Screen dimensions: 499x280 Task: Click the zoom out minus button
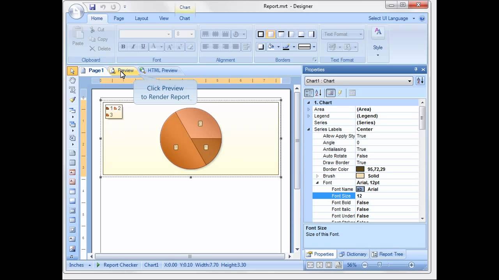coord(365,265)
